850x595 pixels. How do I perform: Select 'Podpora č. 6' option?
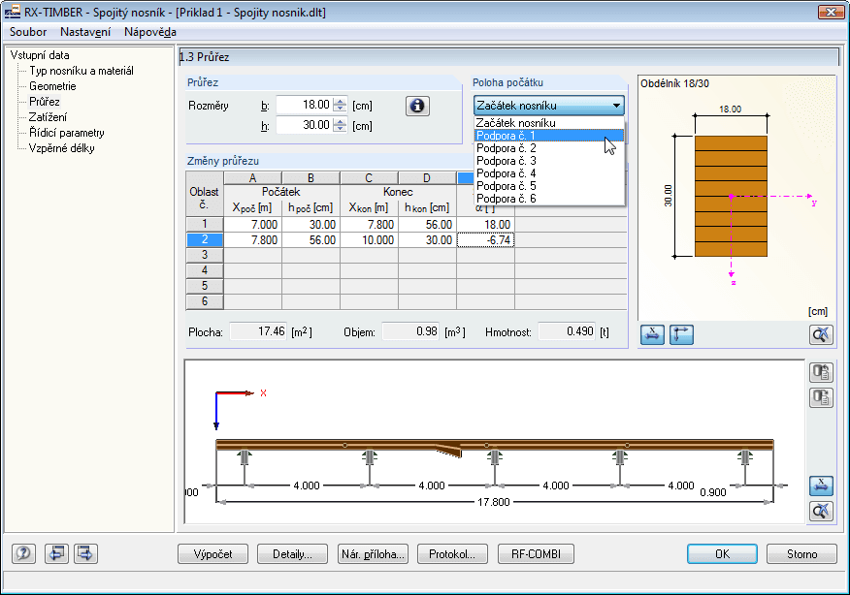549,199
